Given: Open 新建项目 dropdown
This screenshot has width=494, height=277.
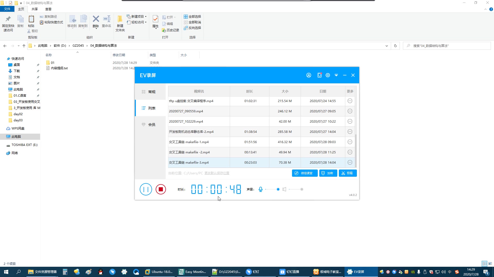Looking at the screenshot, I should tap(137, 16).
